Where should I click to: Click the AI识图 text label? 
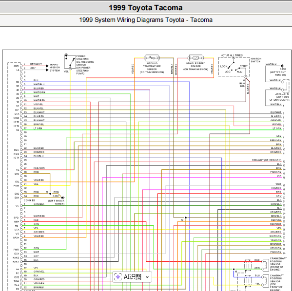point(133,277)
